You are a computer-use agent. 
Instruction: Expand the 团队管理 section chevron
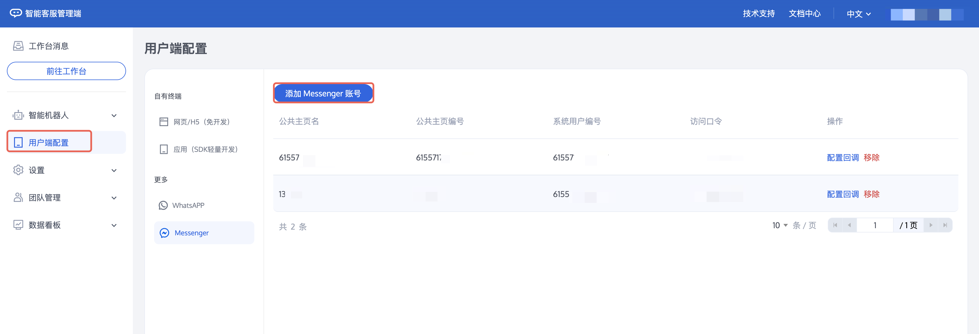(114, 198)
